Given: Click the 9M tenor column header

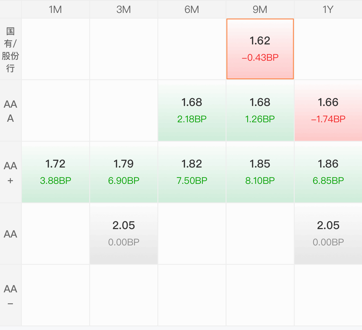Looking at the screenshot, I should tap(260, 10).
